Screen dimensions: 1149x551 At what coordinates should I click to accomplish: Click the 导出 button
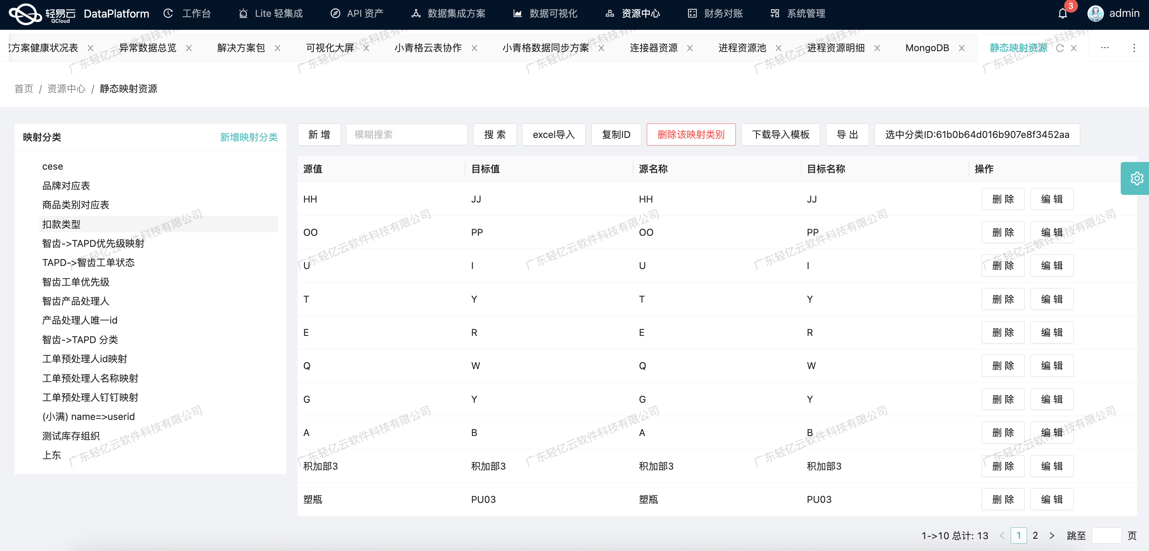(x=847, y=135)
